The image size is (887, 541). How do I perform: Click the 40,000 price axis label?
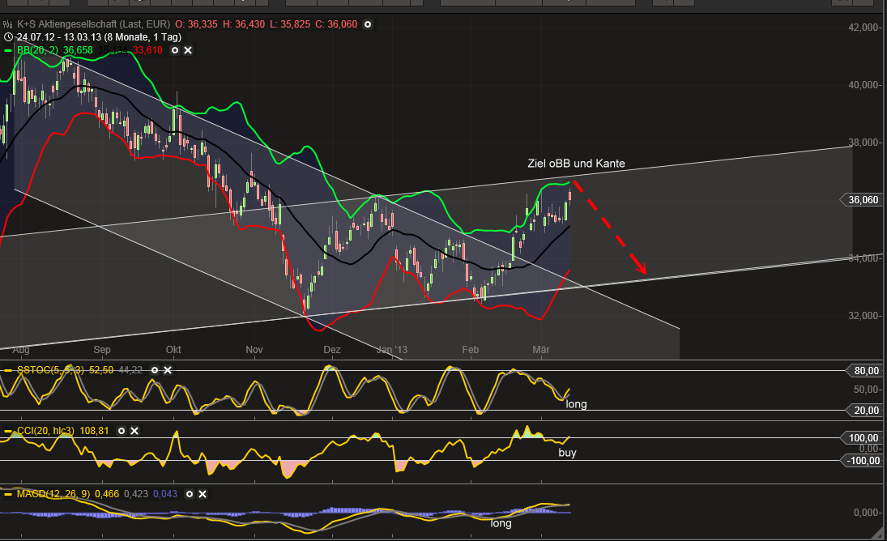(x=864, y=85)
